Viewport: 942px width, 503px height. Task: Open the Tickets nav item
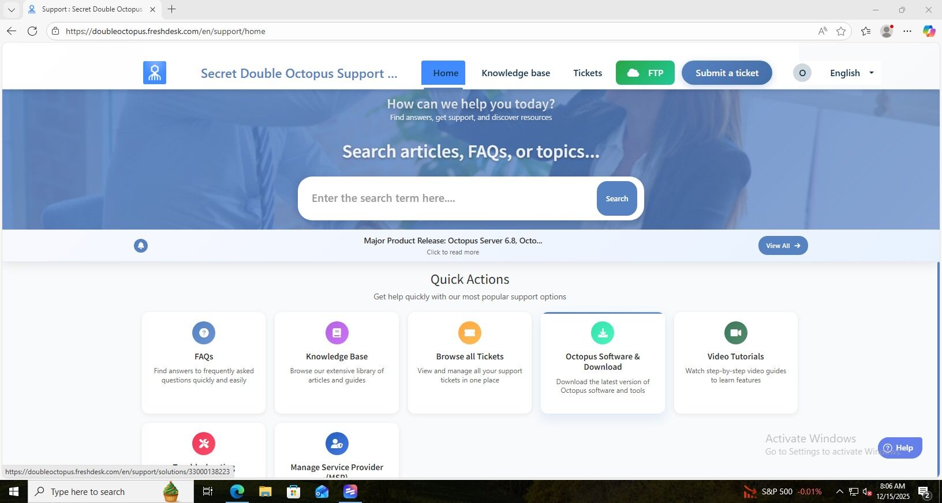(588, 73)
